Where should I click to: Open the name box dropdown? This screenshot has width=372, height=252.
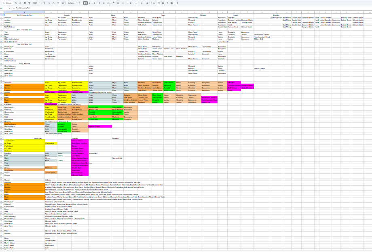click(9, 8)
